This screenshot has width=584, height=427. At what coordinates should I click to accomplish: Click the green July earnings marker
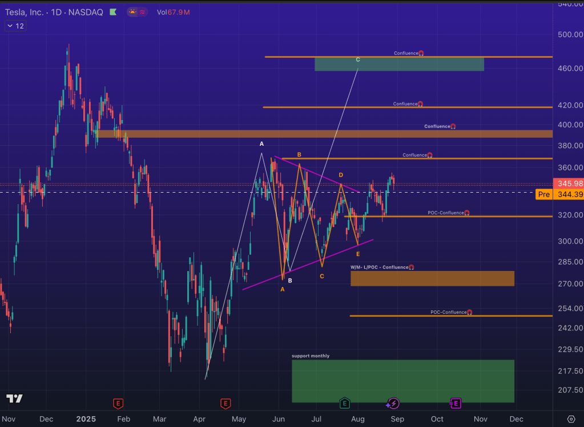(x=344, y=404)
